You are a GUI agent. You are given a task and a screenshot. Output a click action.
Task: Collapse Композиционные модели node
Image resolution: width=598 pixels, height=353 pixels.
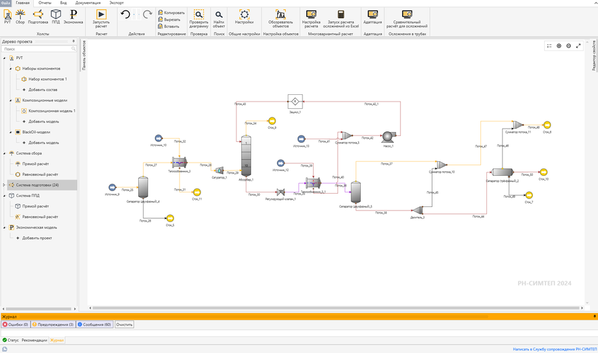pyautogui.click(x=11, y=101)
